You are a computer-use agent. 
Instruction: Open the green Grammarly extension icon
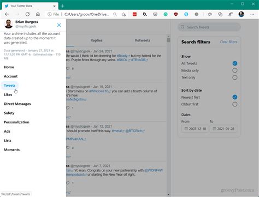tap(166, 14)
